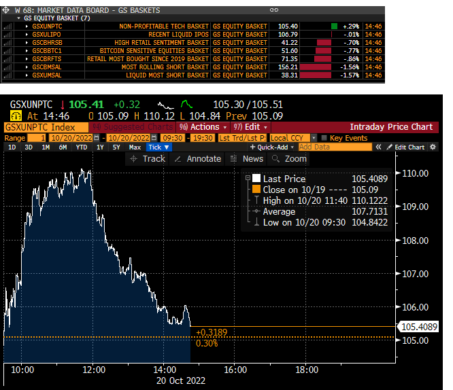This screenshot has height=390, width=453.
Task: Select the 1Y period tab
Action: (x=100, y=147)
